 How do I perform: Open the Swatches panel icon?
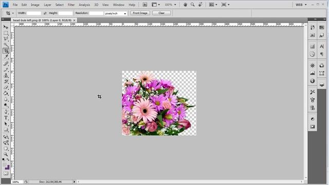(322, 27)
